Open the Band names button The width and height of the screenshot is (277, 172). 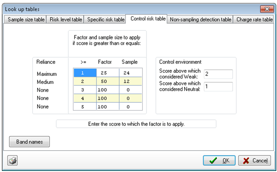coord(29,142)
